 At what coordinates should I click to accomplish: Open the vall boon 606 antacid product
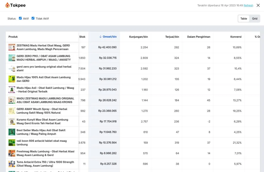pos(42,143)
